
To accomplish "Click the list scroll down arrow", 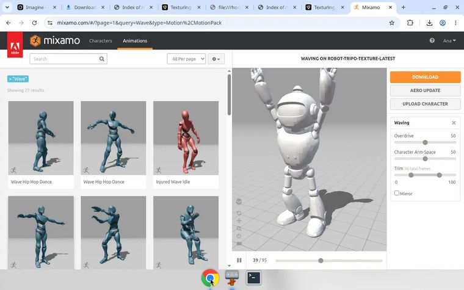I will [x=229, y=266].
